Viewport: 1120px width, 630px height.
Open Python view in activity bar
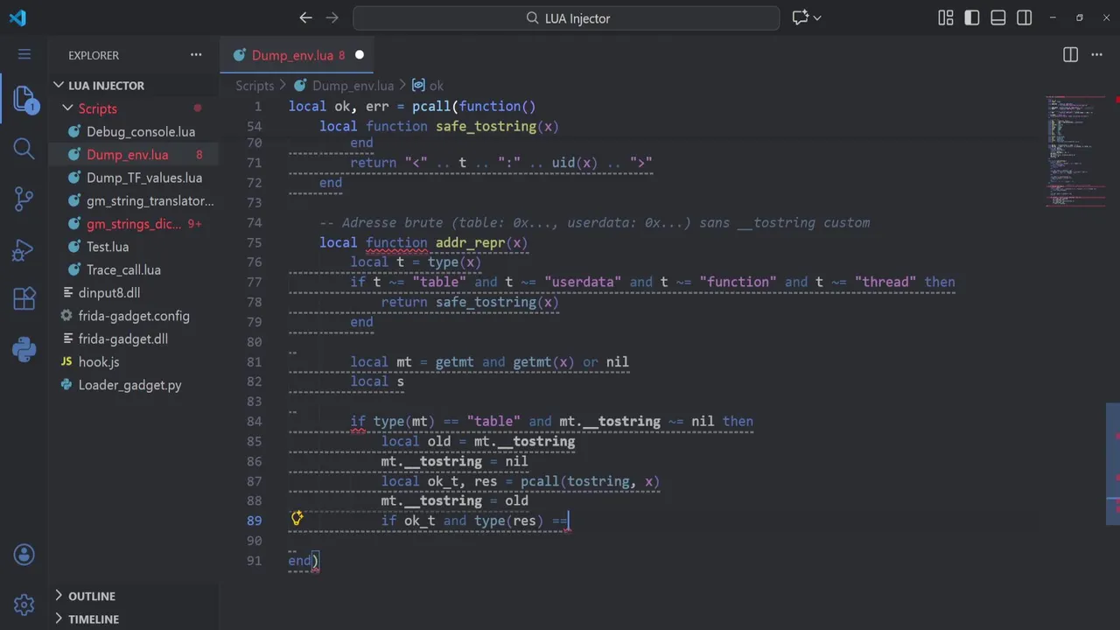pos(24,349)
